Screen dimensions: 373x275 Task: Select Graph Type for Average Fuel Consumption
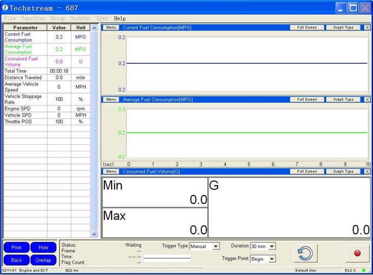coord(343,99)
